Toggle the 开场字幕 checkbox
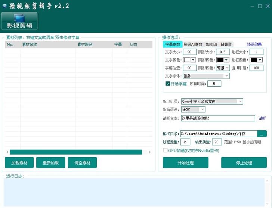This screenshot has width=272, height=208. tap(168, 84)
